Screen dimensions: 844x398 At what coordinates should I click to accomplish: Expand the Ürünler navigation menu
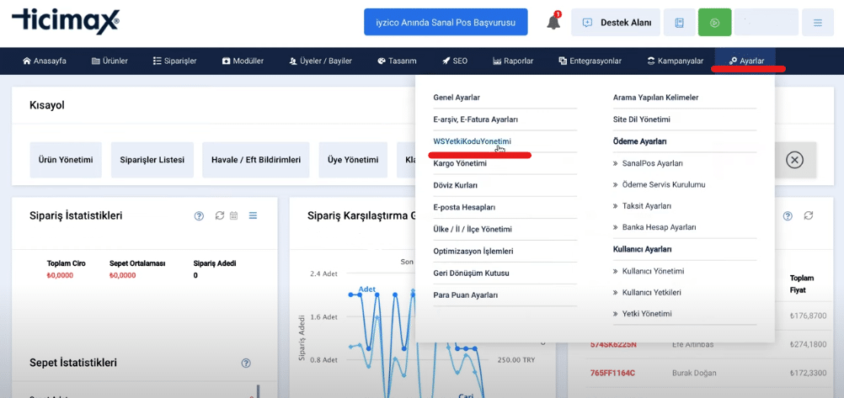[110, 61]
